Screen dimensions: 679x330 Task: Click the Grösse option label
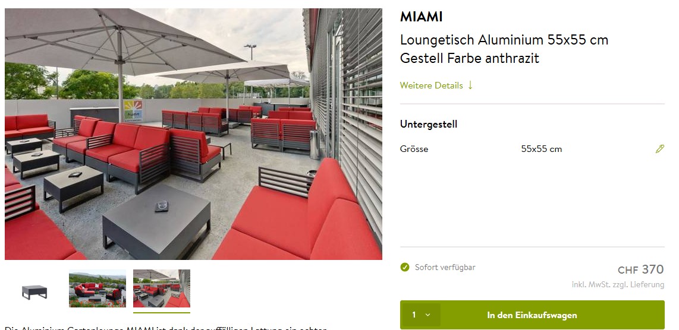point(414,149)
